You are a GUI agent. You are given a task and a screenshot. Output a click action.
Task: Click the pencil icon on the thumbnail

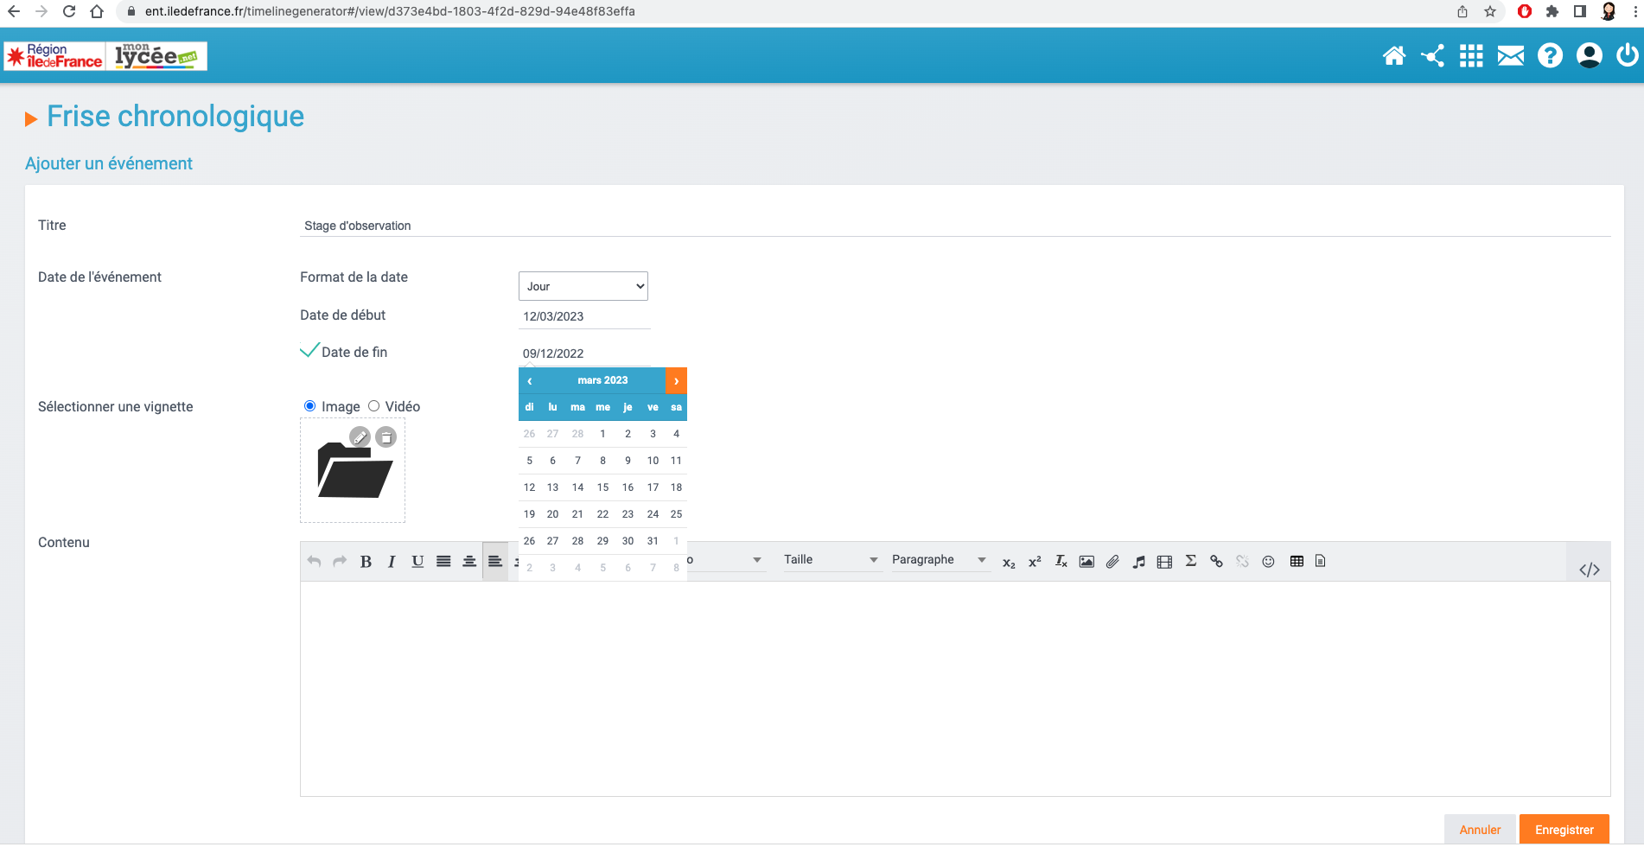click(x=360, y=437)
